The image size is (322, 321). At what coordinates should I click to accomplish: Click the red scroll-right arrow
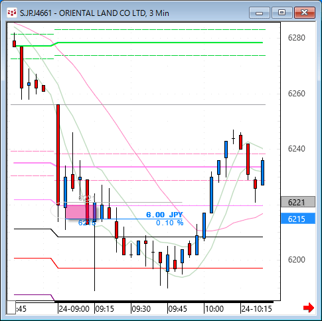coord(309,308)
